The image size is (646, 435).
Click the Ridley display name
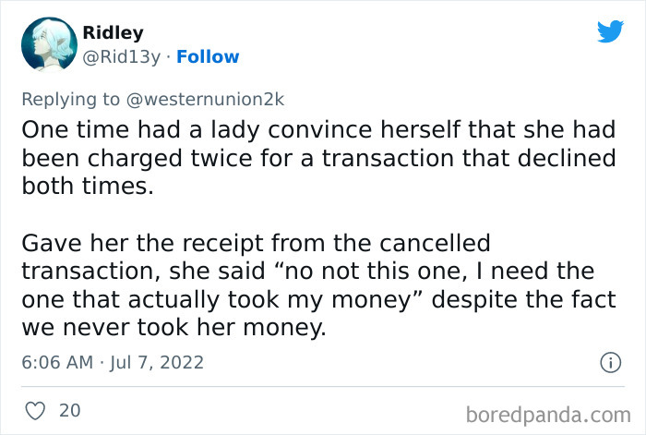click(113, 32)
